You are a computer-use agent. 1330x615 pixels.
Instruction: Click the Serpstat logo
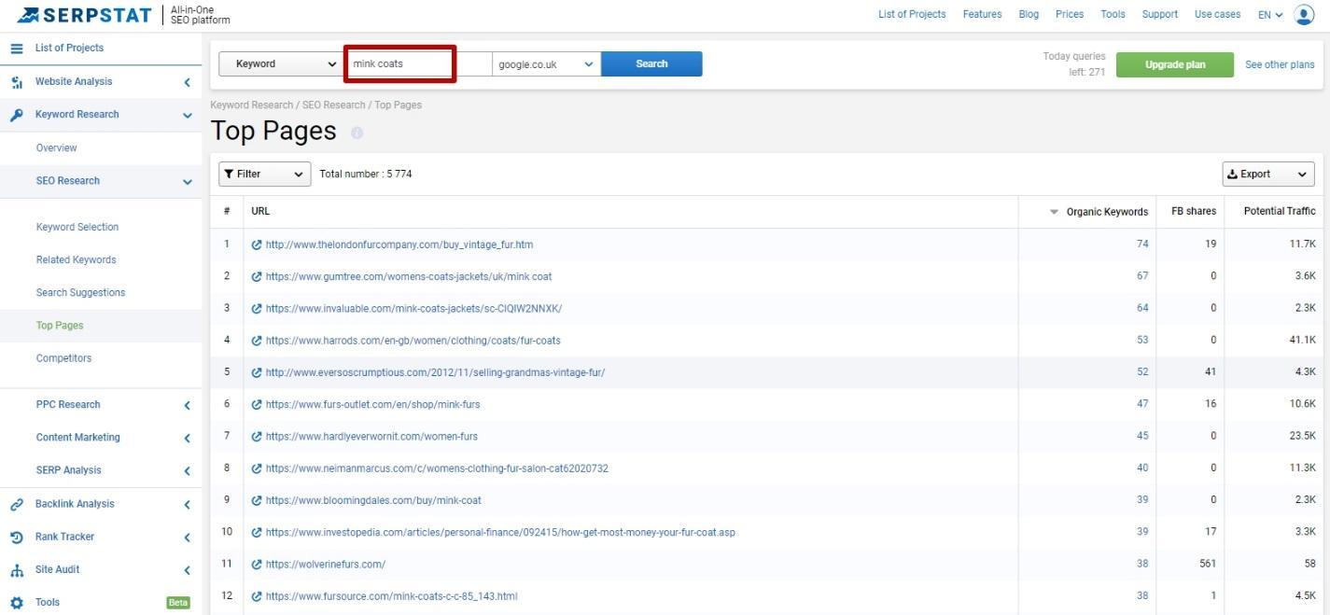coord(84,15)
